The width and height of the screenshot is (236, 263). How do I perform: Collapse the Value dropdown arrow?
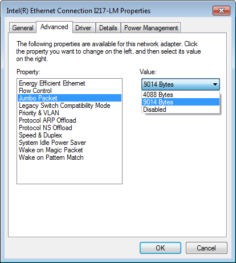pos(215,84)
